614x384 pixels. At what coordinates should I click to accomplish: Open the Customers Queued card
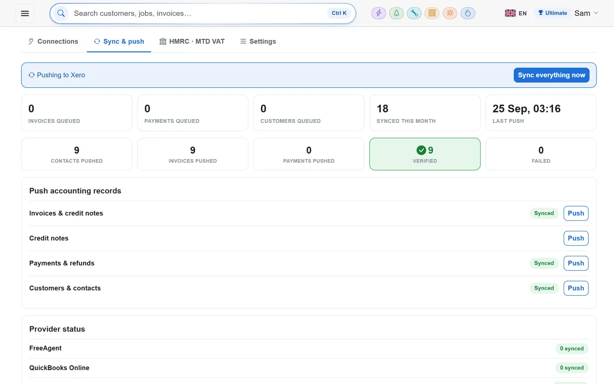tap(309, 113)
